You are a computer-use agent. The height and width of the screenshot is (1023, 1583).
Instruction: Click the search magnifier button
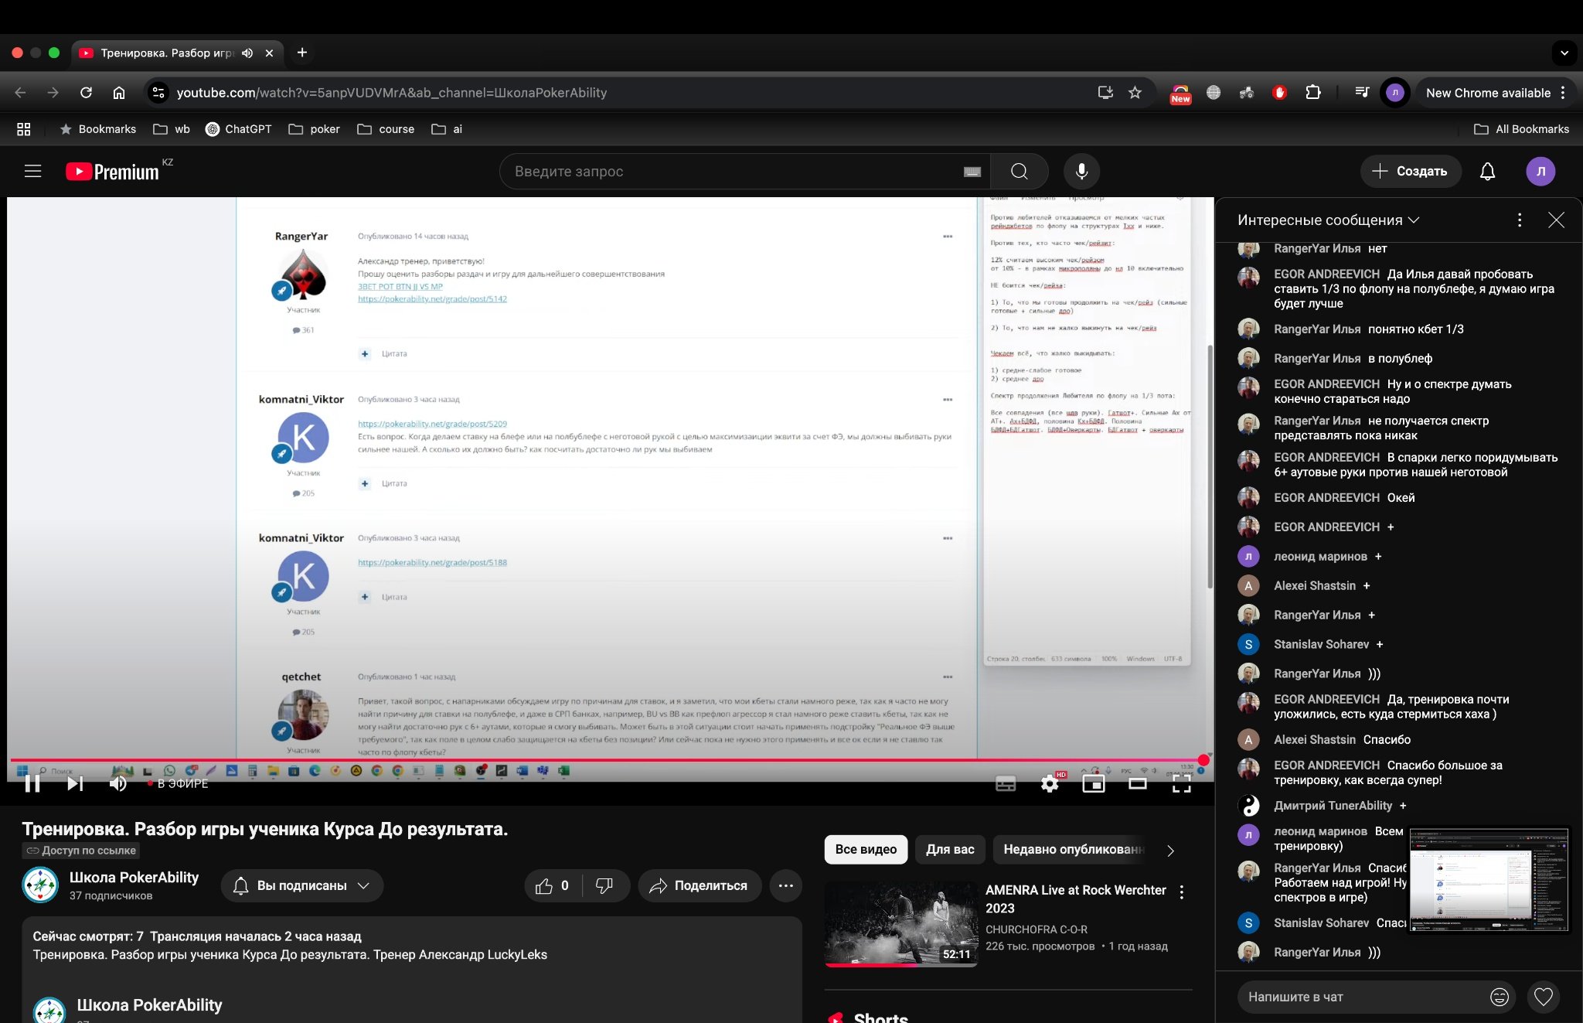point(1020,171)
